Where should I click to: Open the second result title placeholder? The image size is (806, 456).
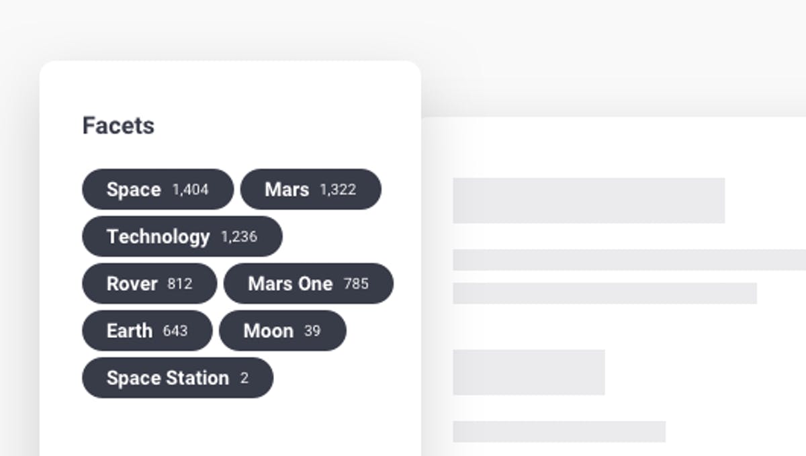(529, 372)
